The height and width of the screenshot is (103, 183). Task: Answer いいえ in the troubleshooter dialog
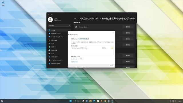coord(81,59)
